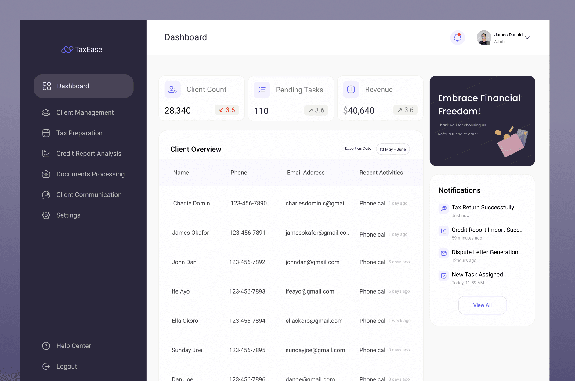Click Export as Data link
This screenshot has width=575, height=381.
point(358,148)
